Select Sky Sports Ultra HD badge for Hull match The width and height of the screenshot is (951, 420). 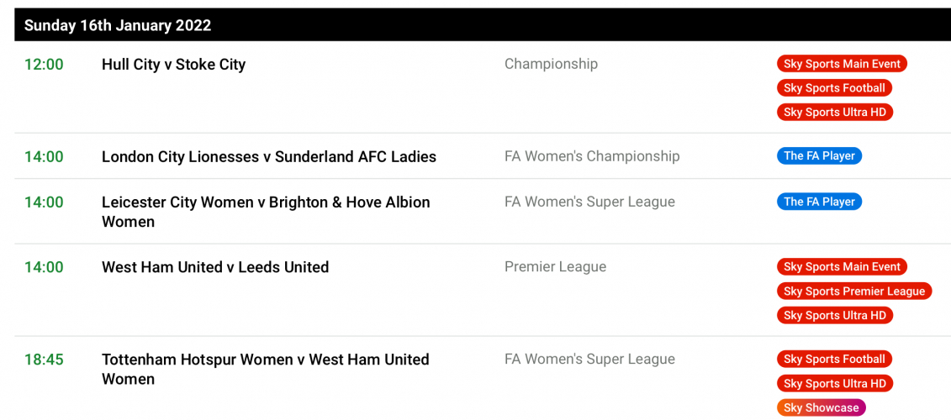coord(834,113)
